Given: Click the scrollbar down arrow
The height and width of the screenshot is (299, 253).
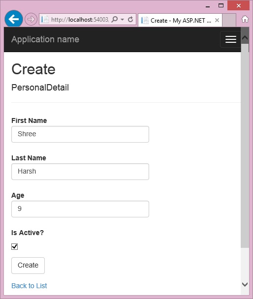Looking at the screenshot, I should click(x=245, y=284).
